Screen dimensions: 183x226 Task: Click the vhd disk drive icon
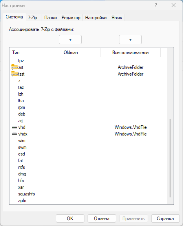coord(15,127)
